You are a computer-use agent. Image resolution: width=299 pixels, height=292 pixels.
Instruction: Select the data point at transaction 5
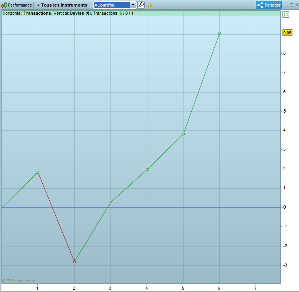183,134
